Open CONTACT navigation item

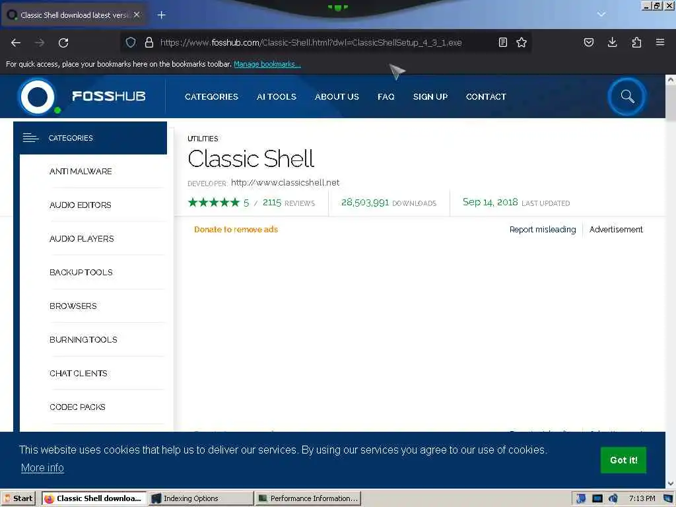[x=486, y=96]
